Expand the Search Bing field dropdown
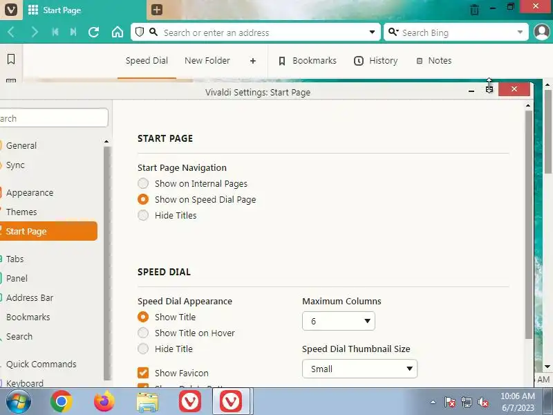553x415 pixels. tap(520, 32)
